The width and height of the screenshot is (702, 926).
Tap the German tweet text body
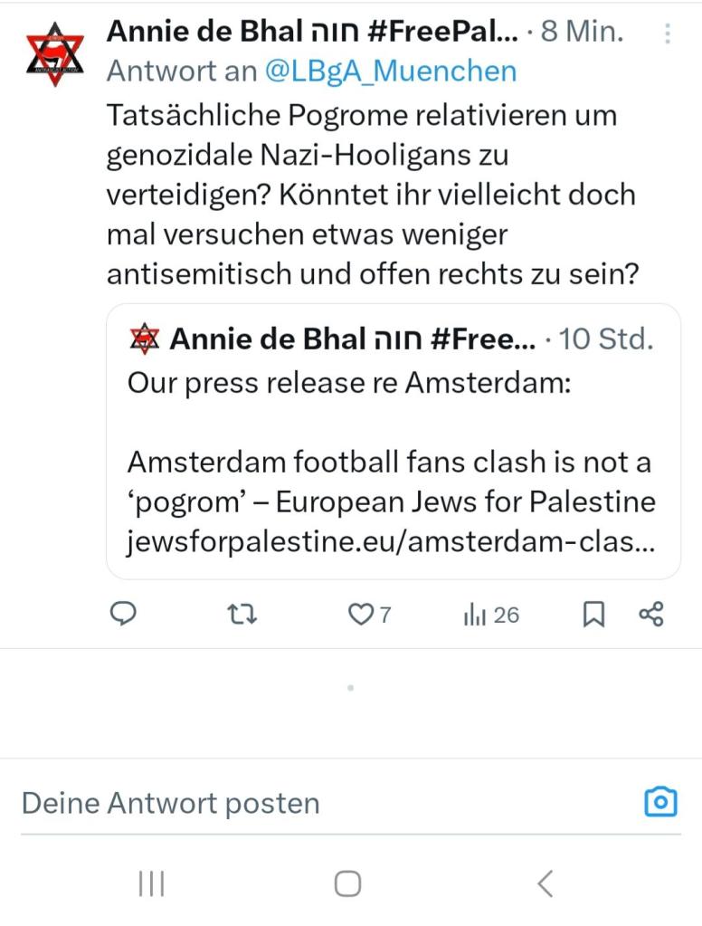(x=371, y=195)
